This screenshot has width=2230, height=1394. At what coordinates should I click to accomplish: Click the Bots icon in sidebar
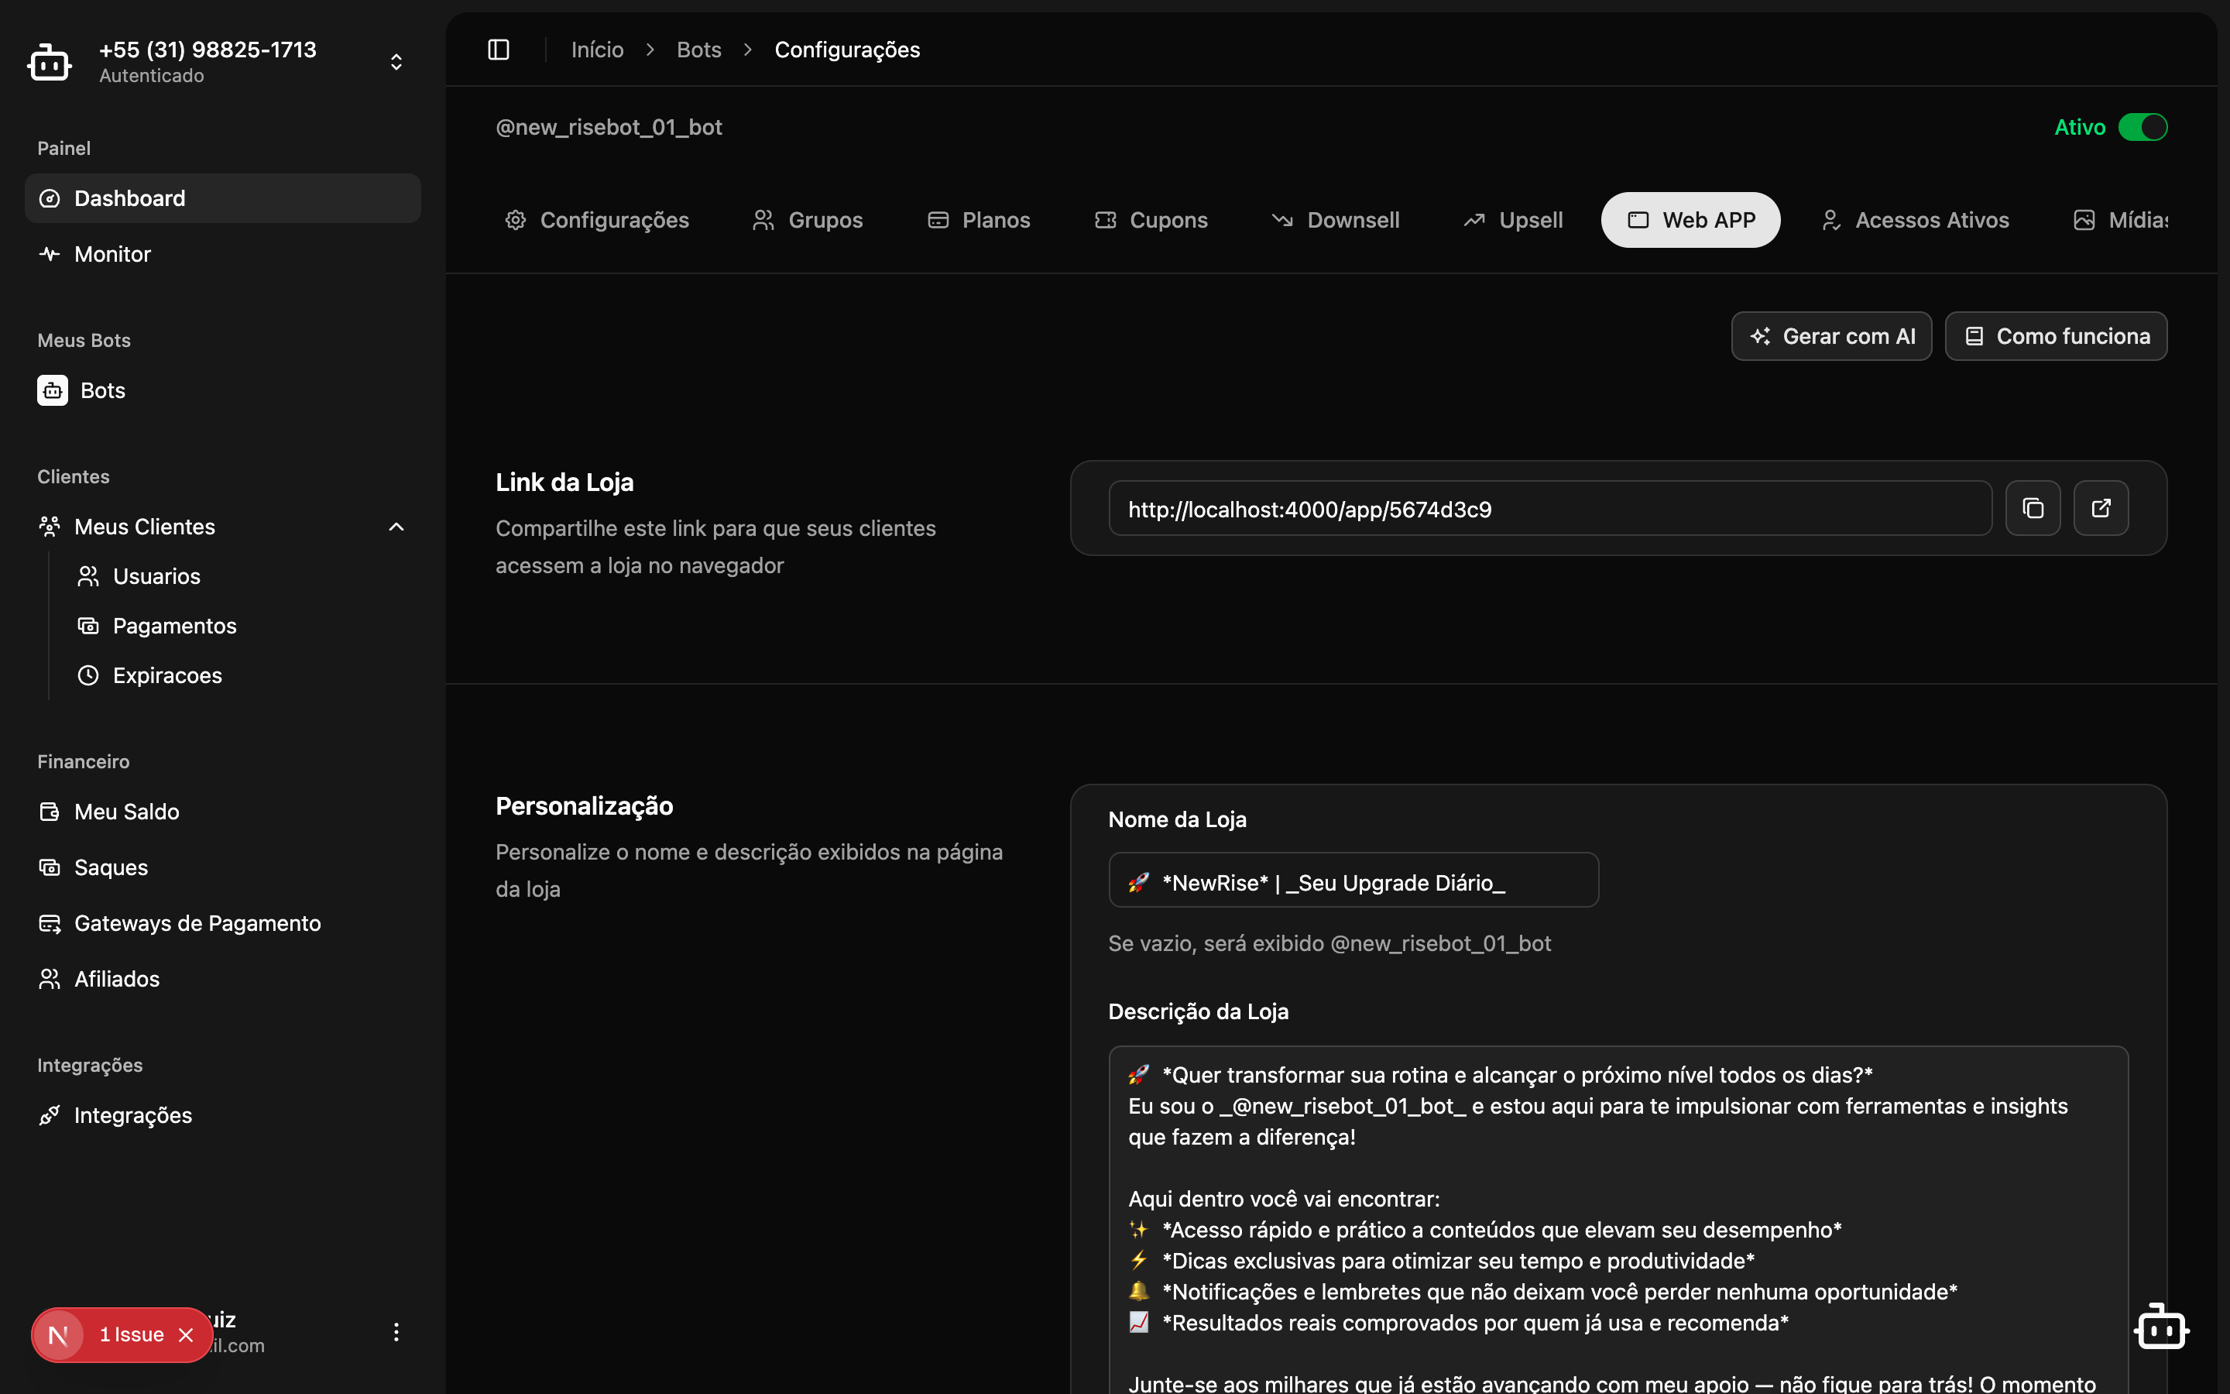coord(53,390)
